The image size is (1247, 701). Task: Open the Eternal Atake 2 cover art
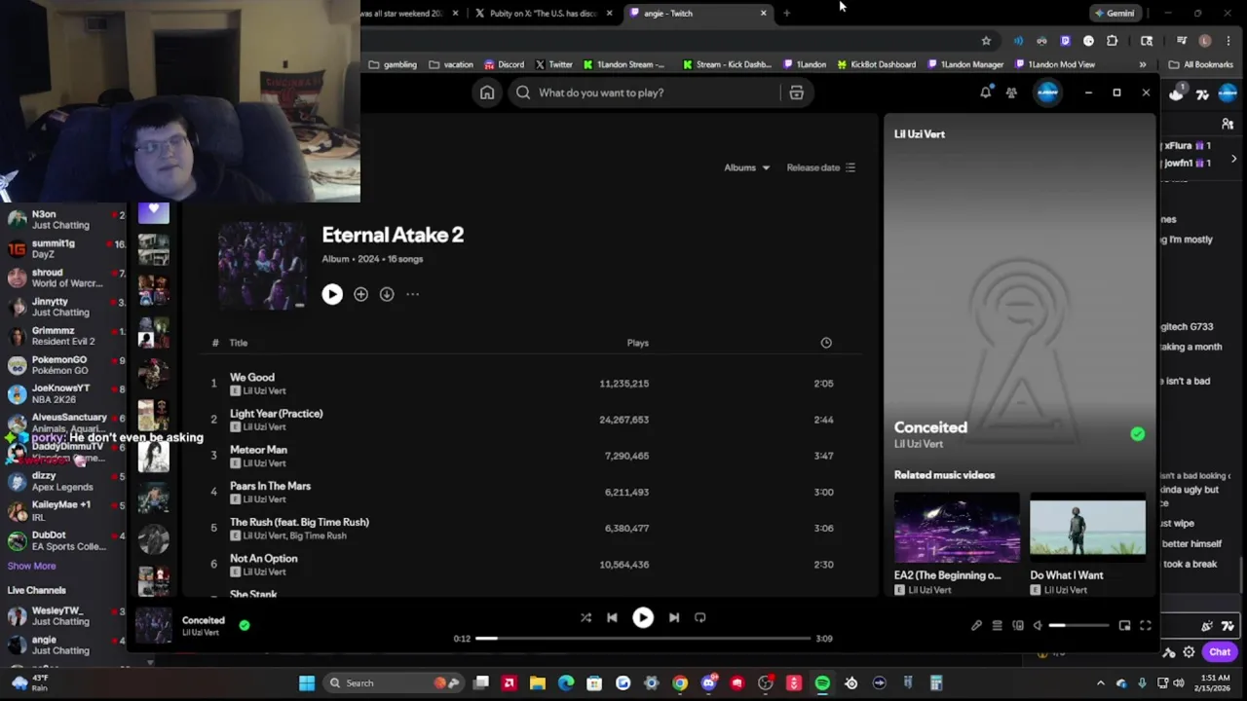[262, 266]
